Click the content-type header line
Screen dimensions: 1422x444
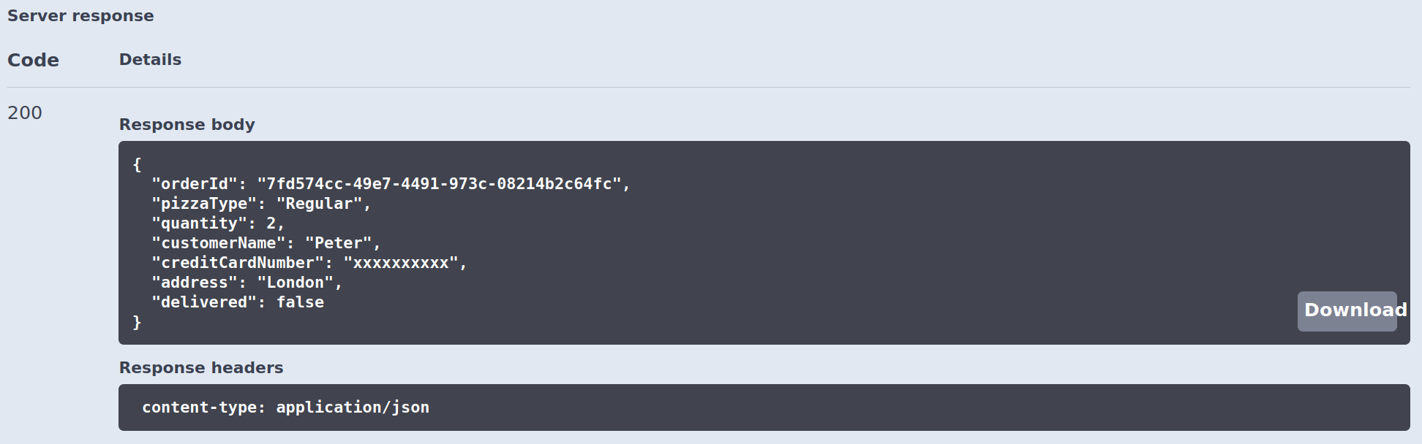285,407
